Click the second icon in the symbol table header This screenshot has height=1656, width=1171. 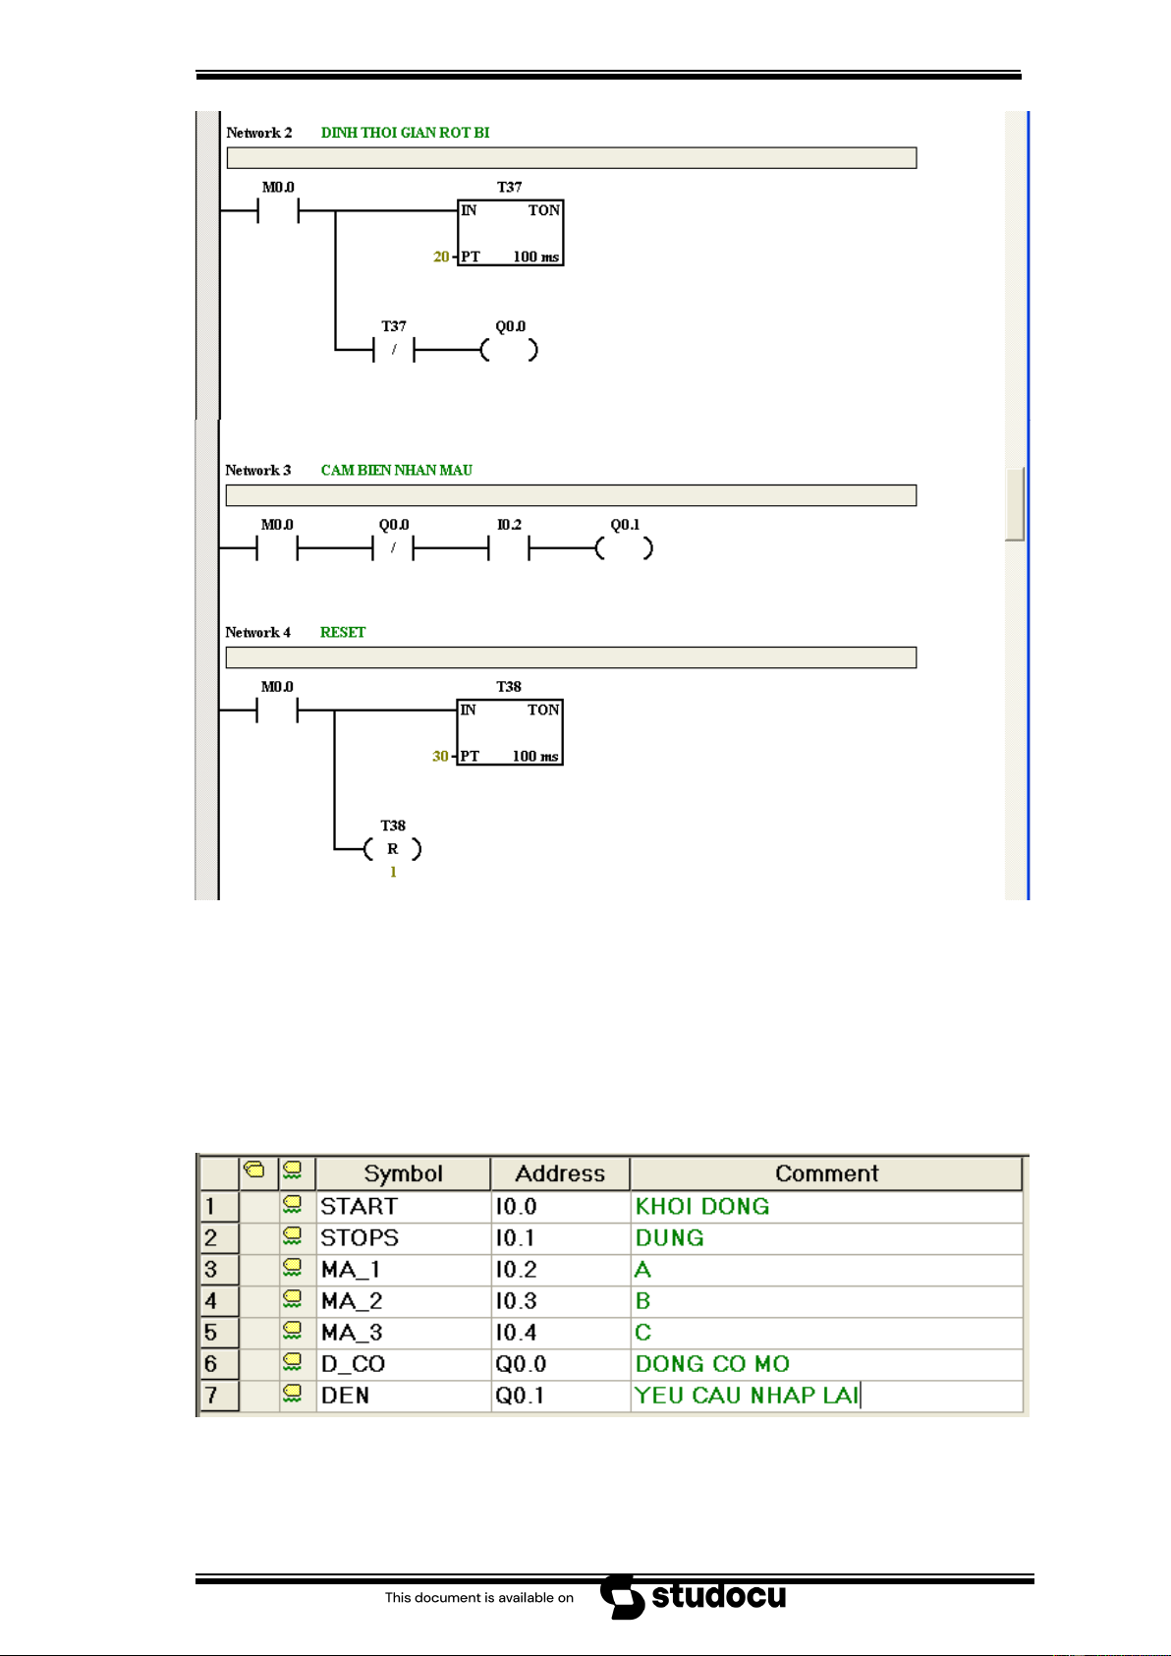tap(292, 1171)
